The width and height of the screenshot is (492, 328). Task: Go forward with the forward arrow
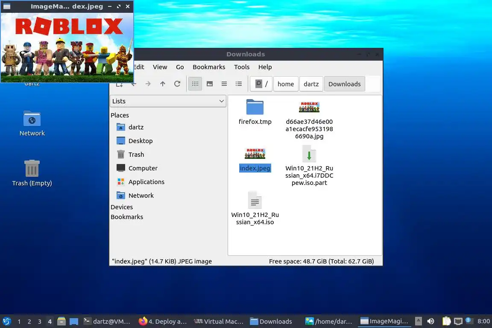click(x=148, y=84)
